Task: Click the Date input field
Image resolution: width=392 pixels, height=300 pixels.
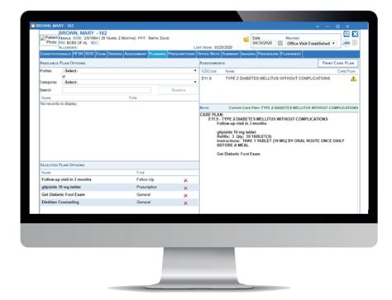Action: tap(264, 43)
